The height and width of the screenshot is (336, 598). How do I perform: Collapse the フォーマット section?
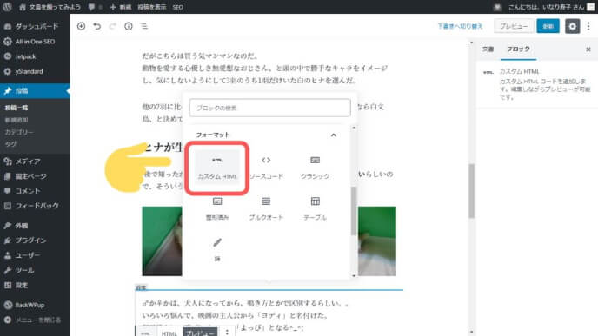[x=333, y=135]
